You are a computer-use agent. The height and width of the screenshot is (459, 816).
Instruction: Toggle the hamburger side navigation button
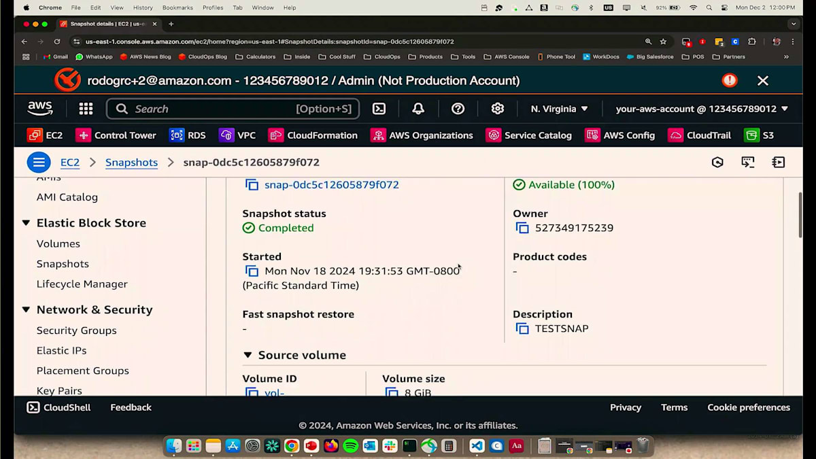tap(39, 163)
